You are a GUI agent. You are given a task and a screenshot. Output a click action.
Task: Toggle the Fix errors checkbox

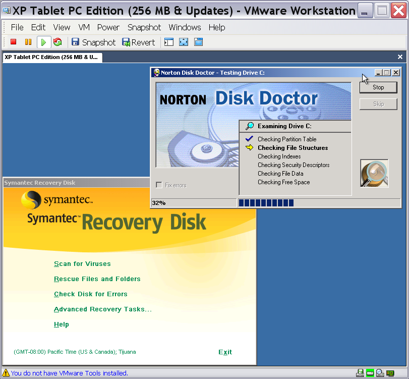(159, 185)
